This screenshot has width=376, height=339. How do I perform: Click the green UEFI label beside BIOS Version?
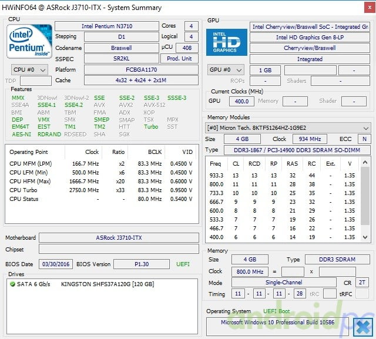coord(183,264)
